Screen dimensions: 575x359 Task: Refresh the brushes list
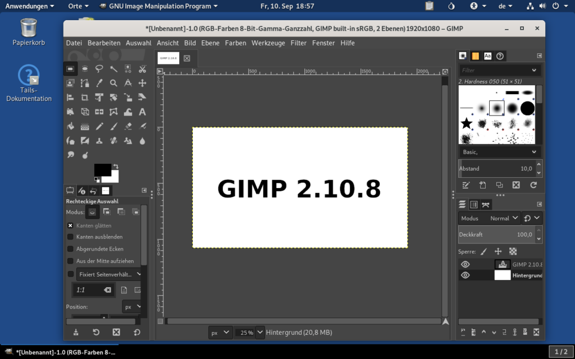tap(533, 185)
